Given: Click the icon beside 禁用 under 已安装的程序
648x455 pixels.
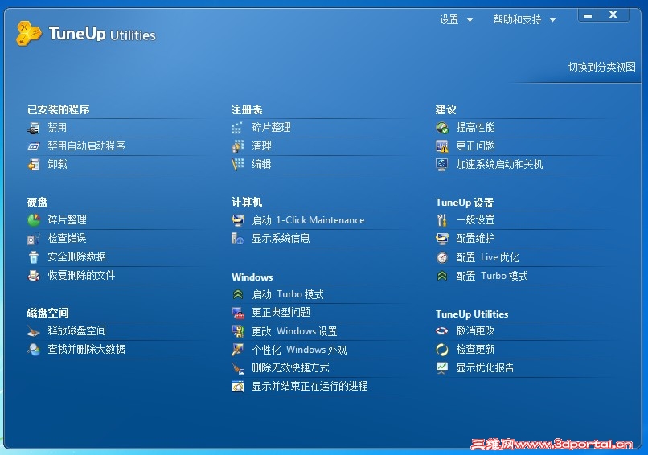Looking at the screenshot, I should click(34, 128).
